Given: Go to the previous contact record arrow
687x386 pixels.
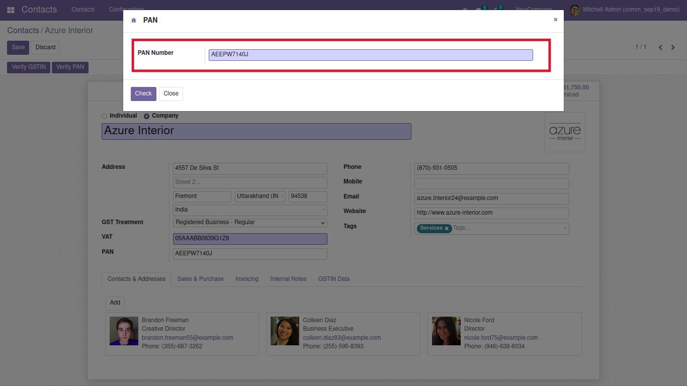Looking at the screenshot, I should click(660, 47).
